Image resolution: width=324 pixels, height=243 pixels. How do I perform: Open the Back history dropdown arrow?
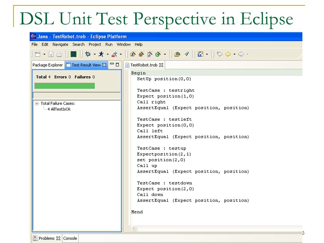point(234,54)
